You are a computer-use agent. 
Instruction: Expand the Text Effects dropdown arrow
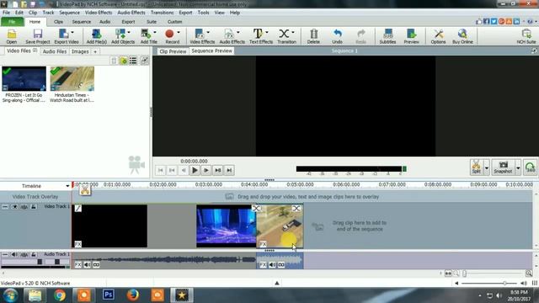point(267,32)
